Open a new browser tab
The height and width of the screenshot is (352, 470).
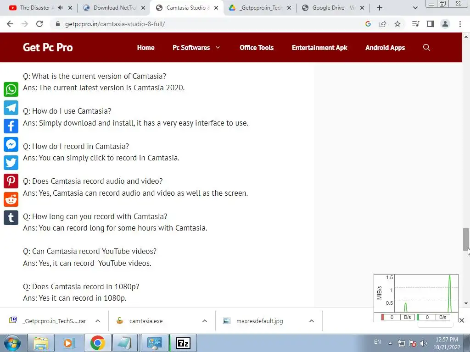point(380,8)
